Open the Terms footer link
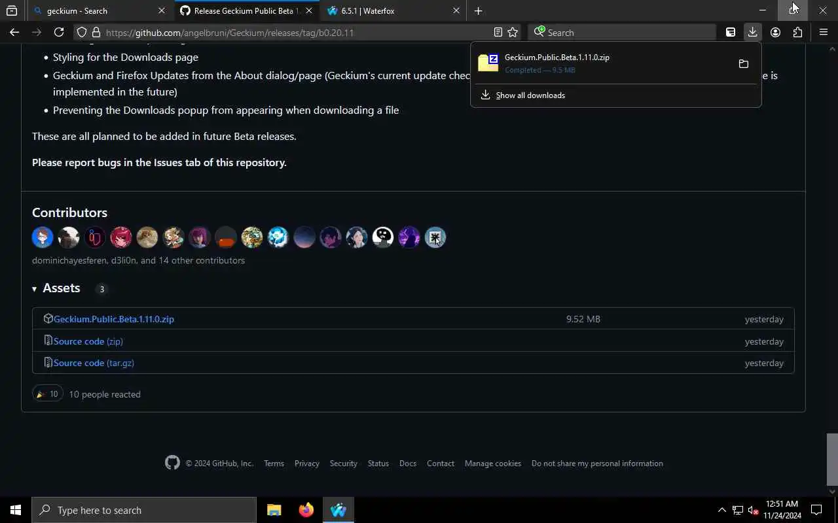Screen dimensions: 838x523 [274, 463]
